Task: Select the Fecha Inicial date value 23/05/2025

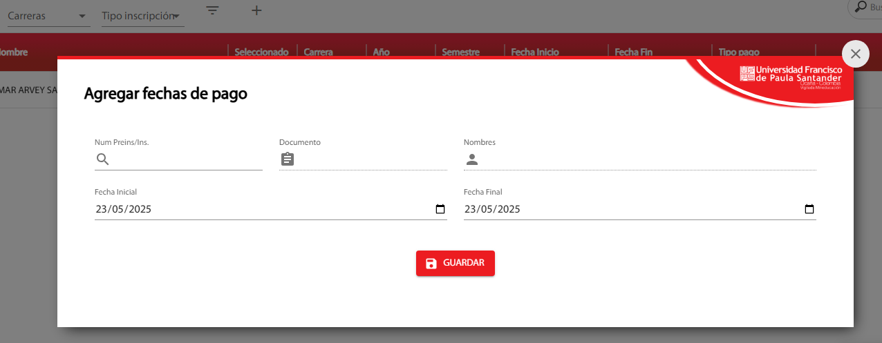Action: click(124, 209)
